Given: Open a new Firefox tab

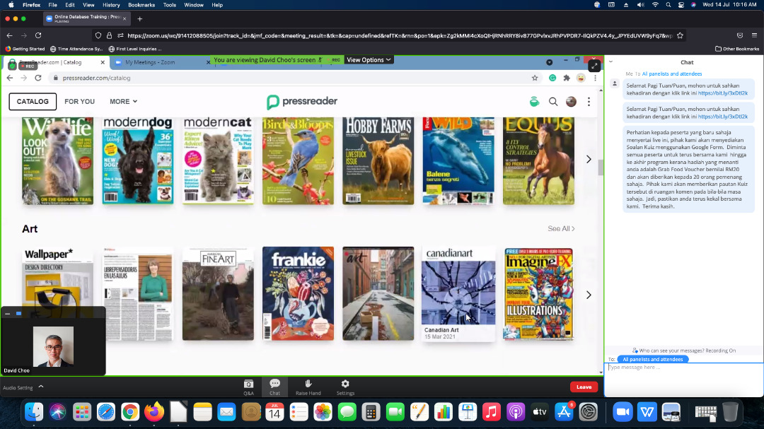Looking at the screenshot, I should point(140,19).
